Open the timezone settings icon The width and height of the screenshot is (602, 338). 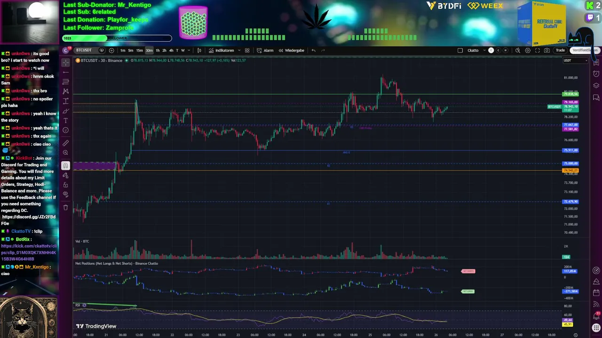(576, 335)
